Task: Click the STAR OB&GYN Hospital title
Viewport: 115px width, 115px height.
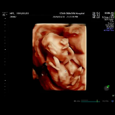Action: (x=72, y=14)
